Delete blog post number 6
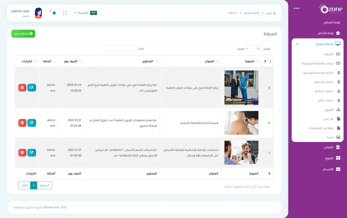Image resolution: width=347 pixels, height=218 pixels. [22, 123]
